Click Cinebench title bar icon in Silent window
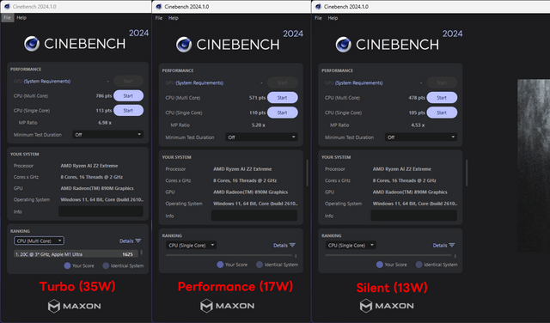 pyautogui.click(x=318, y=6)
